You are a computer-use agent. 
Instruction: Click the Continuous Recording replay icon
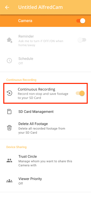tap(9, 93)
